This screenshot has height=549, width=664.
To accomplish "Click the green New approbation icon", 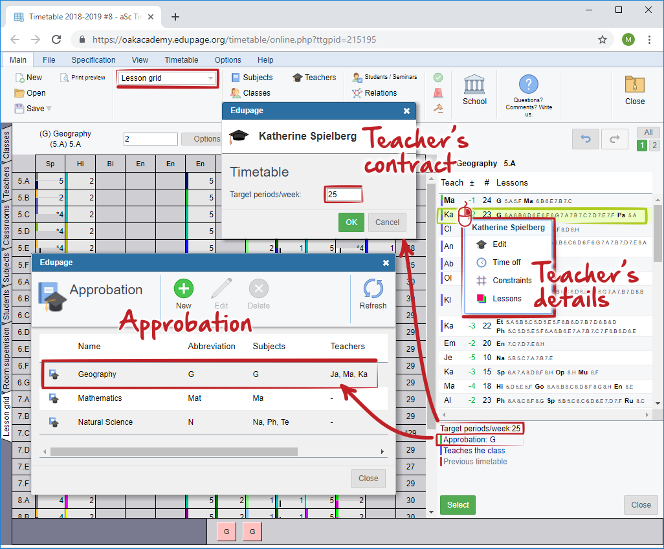I will (183, 289).
